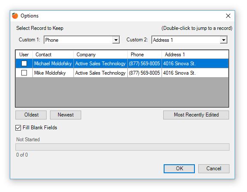The image size is (247, 192).
Task: Click the Cancel button
Action: coord(214,169)
